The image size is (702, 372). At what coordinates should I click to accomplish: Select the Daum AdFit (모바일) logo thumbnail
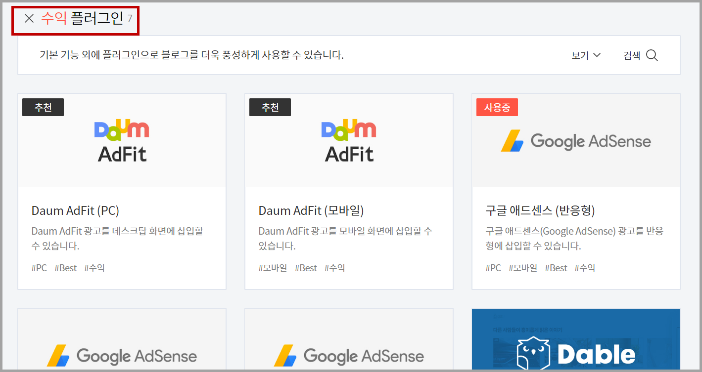pos(349,140)
